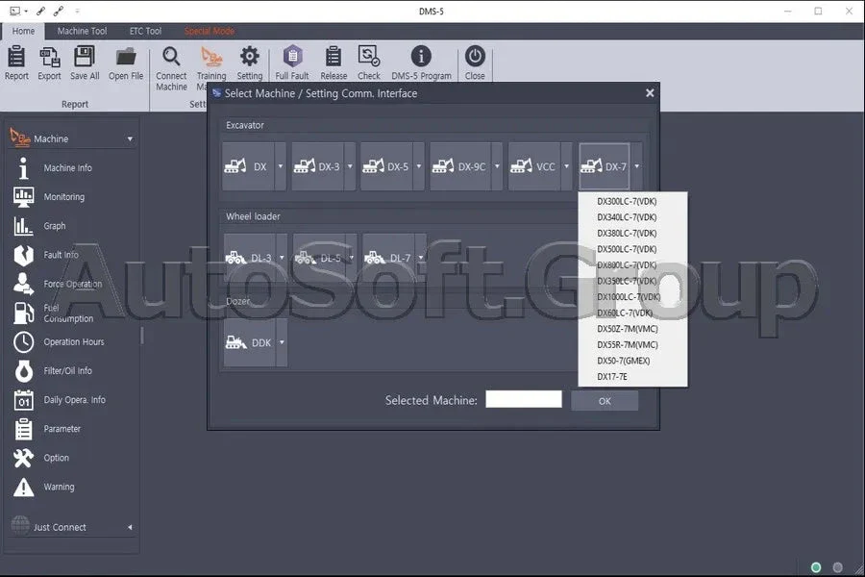Image resolution: width=865 pixels, height=577 pixels.
Task: Collapse the DX-7 model dropdown arrow
Action: pos(636,166)
